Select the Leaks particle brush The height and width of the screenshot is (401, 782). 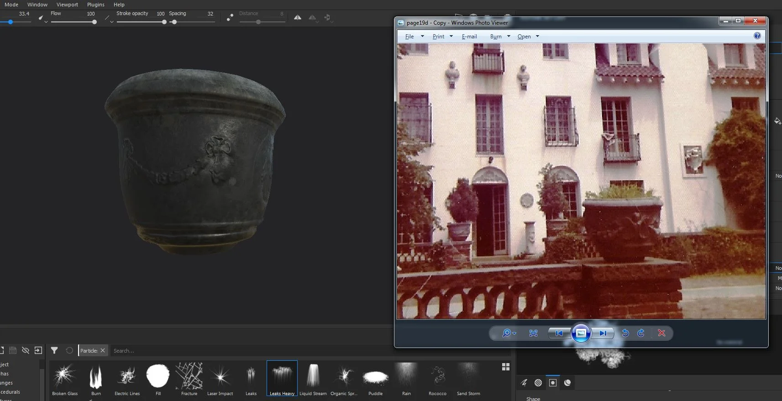coord(251,379)
